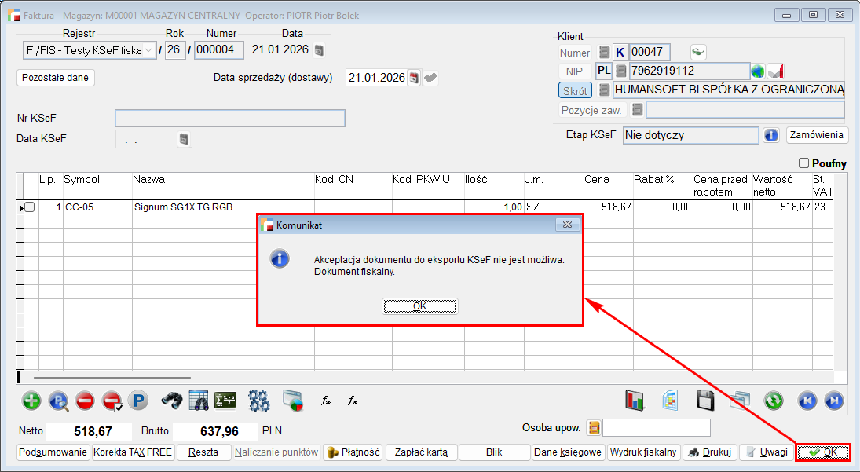Click the green refresh arrows icon
Screen dimensions: 860x472
point(774,401)
